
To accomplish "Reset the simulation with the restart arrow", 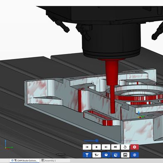I will point(125,147).
